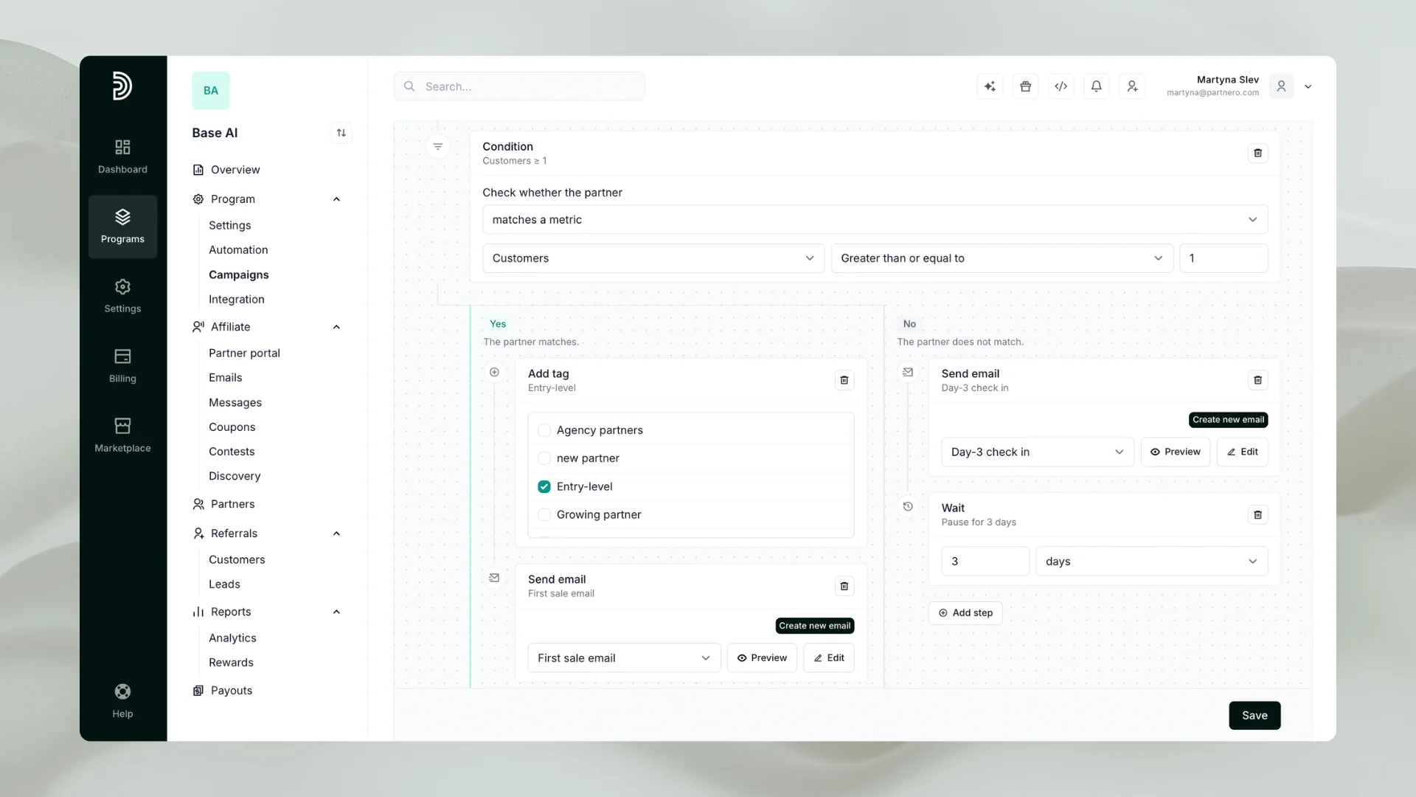The width and height of the screenshot is (1416, 797).
Task: Preview the First sale email
Action: click(x=762, y=658)
